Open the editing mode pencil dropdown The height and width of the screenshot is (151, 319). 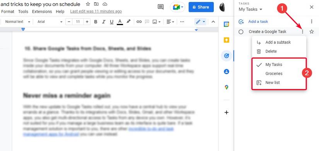[200, 22]
